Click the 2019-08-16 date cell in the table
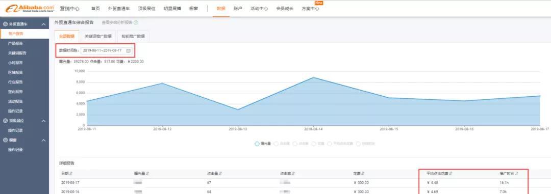The height and width of the screenshot is (194, 551). [x=70, y=192]
